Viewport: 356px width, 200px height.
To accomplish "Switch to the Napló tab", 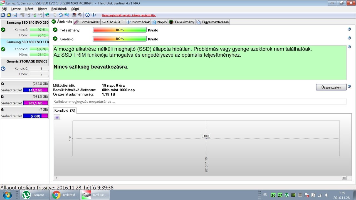I will 159,22.
